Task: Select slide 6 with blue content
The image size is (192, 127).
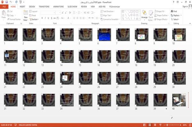Action: point(104,35)
